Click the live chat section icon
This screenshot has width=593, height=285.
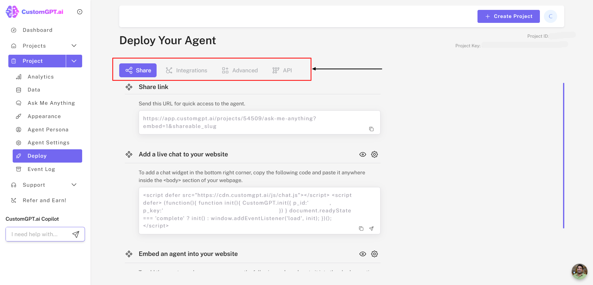tap(129, 155)
